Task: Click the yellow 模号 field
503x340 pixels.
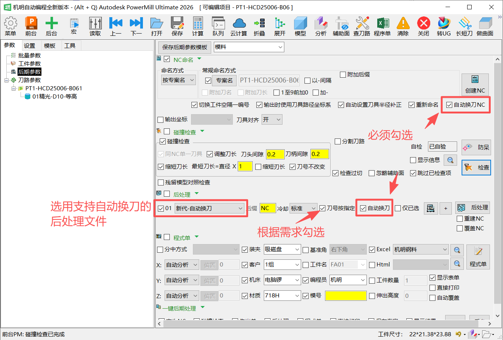Action: [346, 296]
